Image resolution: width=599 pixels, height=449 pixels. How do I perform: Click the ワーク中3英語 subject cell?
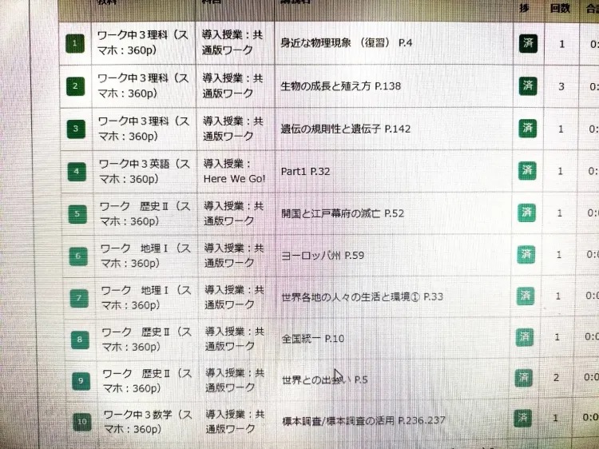pyautogui.click(x=143, y=170)
